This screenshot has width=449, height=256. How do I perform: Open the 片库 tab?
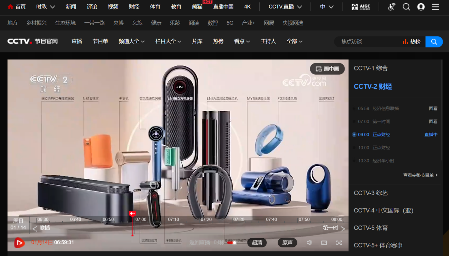197,41
